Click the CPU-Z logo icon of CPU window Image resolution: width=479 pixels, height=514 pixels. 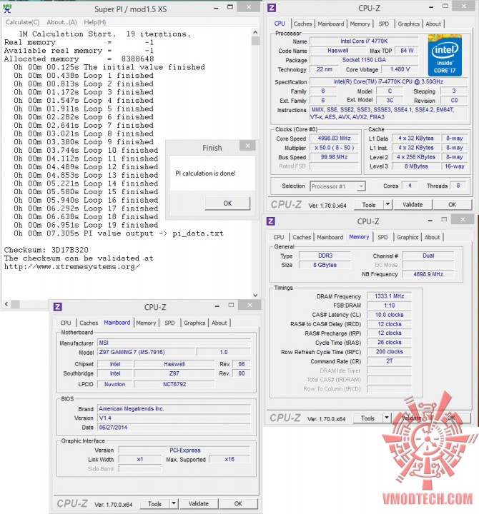[272, 7]
